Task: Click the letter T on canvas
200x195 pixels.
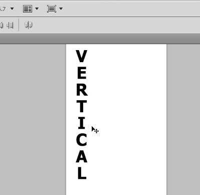Action: [82, 106]
